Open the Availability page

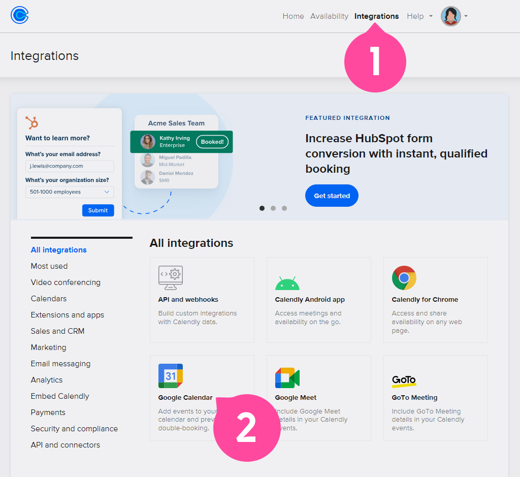(x=329, y=16)
